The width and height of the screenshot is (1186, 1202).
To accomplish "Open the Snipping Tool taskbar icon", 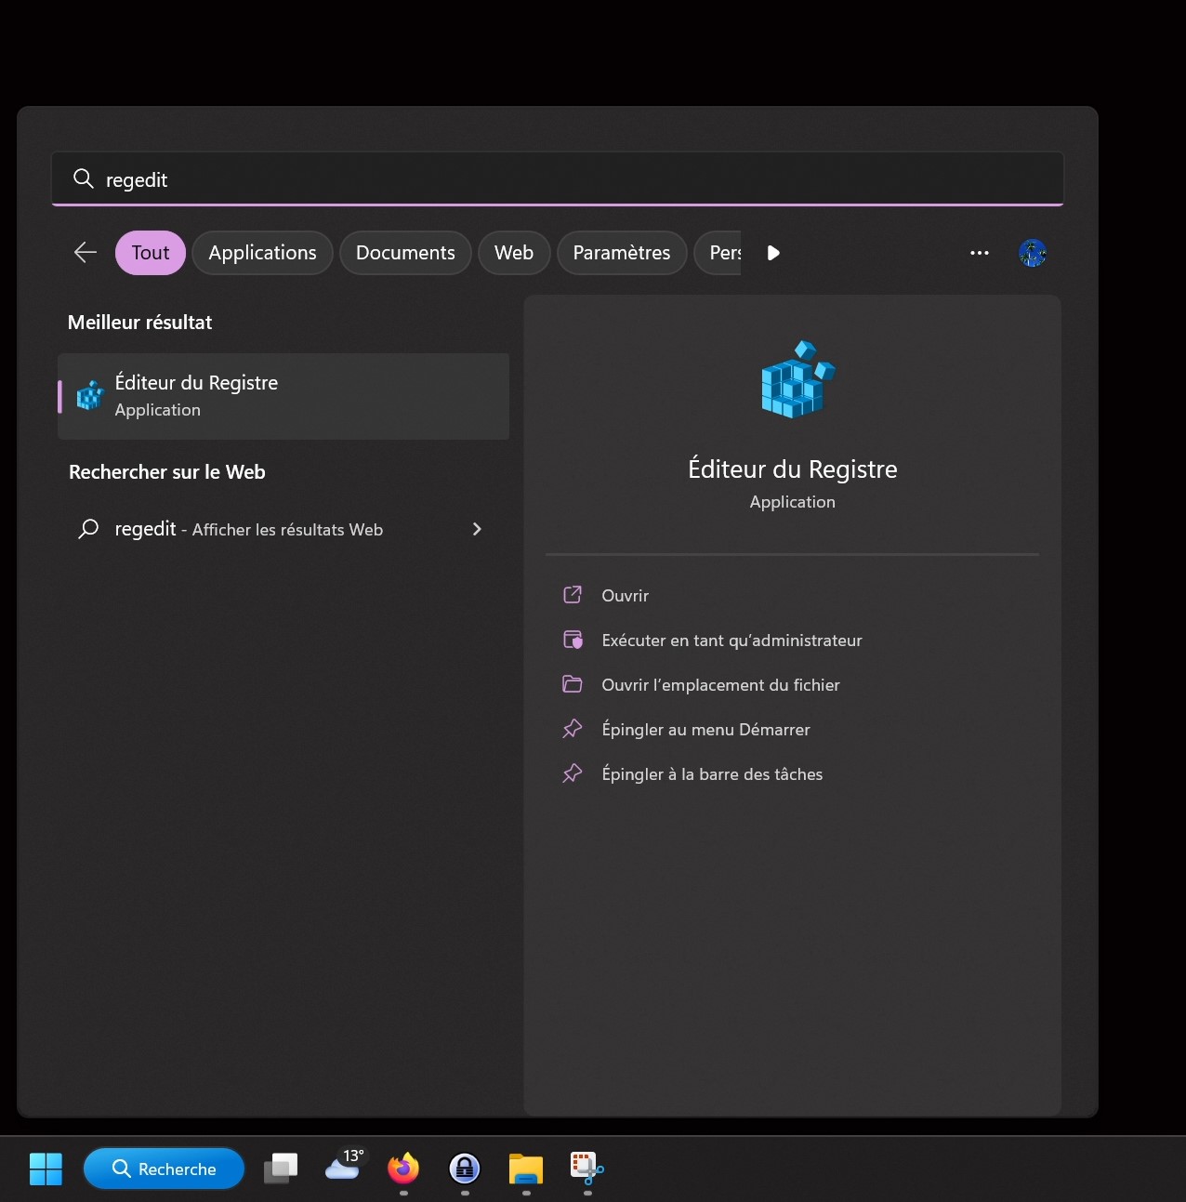I will (x=586, y=1169).
